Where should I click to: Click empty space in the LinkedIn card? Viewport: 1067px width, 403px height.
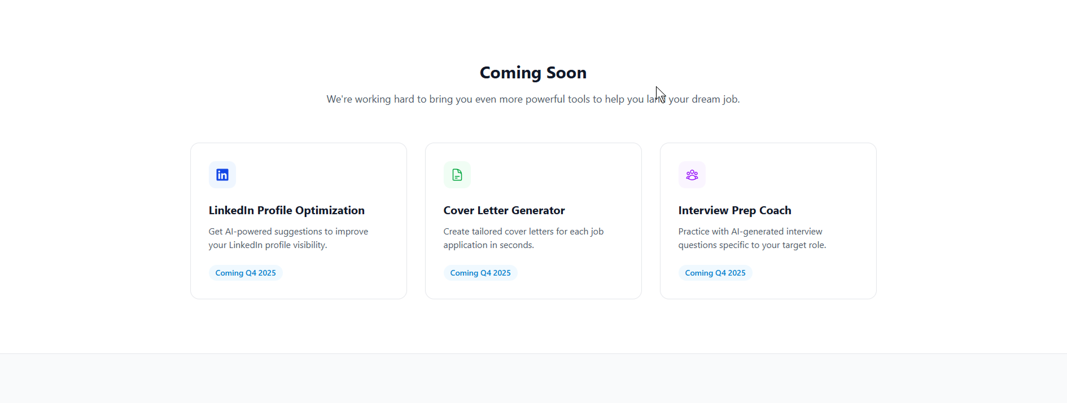point(339,175)
